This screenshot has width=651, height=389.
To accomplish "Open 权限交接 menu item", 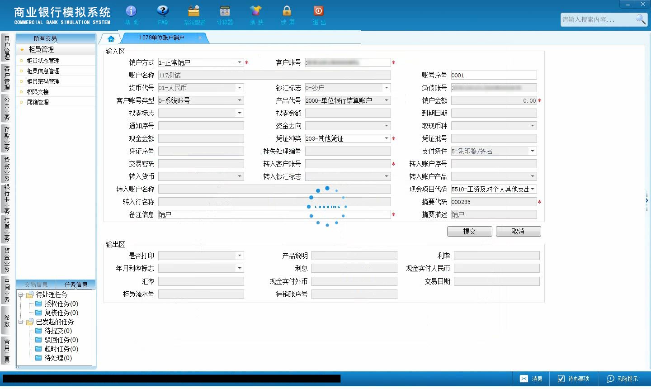I will coord(38,92).
